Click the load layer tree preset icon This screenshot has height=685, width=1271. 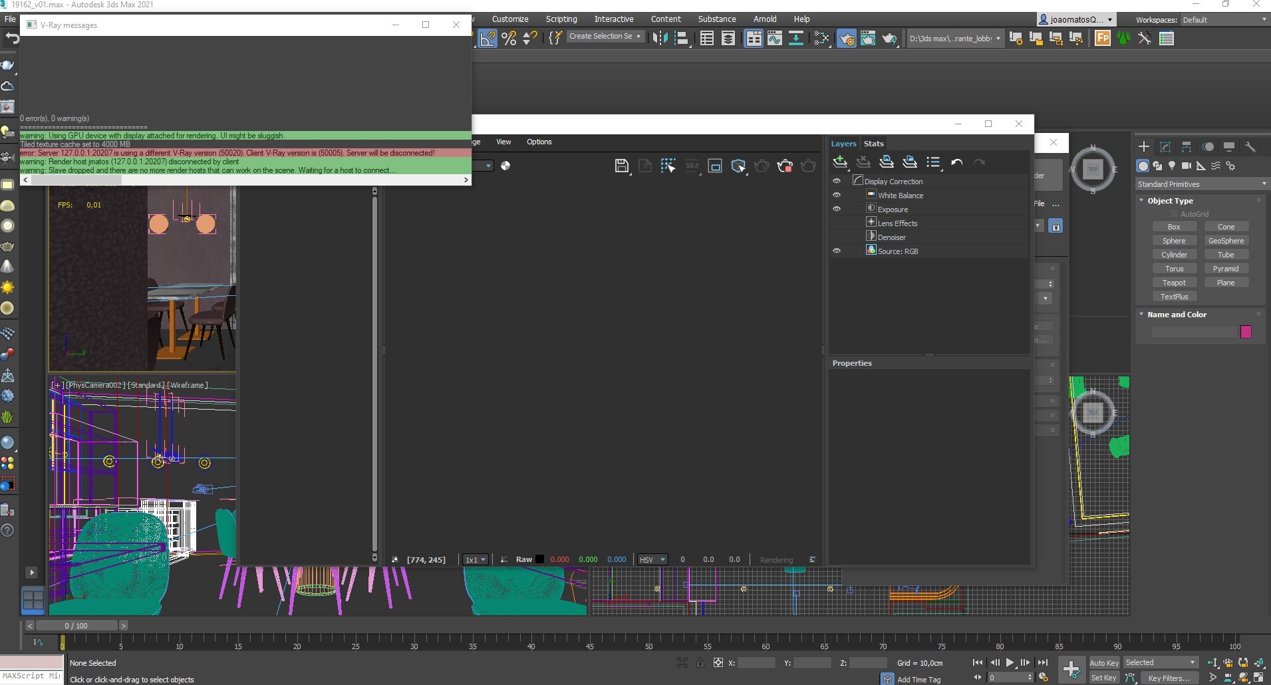click(x=909, y=162)
